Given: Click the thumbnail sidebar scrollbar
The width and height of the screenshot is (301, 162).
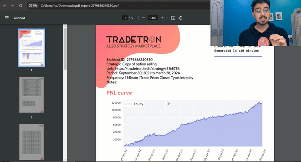Looking at the screenshot, I should 65,75.
